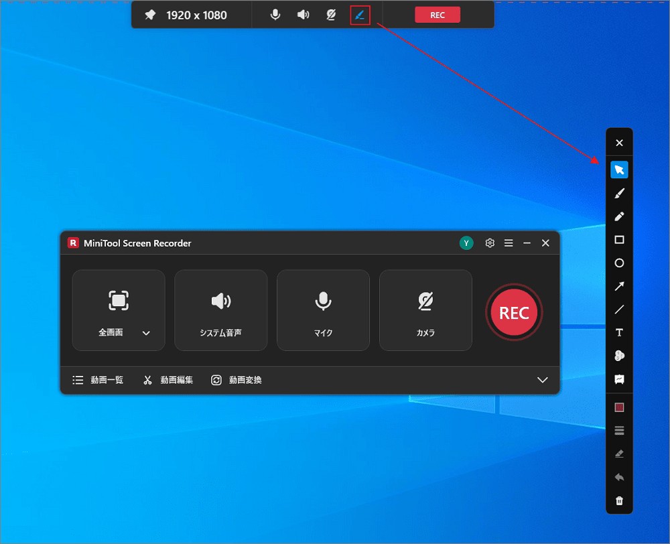Undo the last annotation
Image resolution: width=670 pixels, height=544 pixels.
[619, 477]
